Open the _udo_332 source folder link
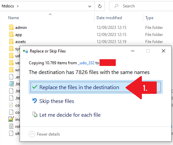173x145 pixels. tap(86, 63)
